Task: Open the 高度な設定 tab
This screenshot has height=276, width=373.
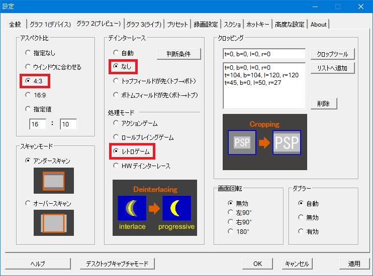Action: point(290,24)
